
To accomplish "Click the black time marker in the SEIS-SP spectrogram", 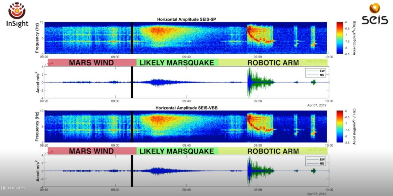I will pyautogui.click(x=132, y=38).
